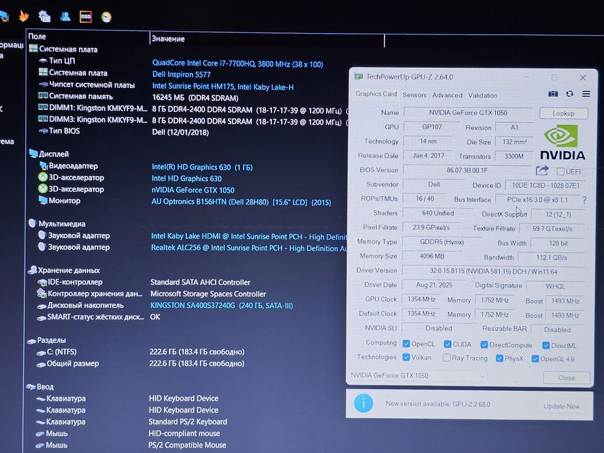The height and width of the screenshot is (453, 604).
Task: Switch to the Graphics Card tab
Action: (x=376, y=94)
